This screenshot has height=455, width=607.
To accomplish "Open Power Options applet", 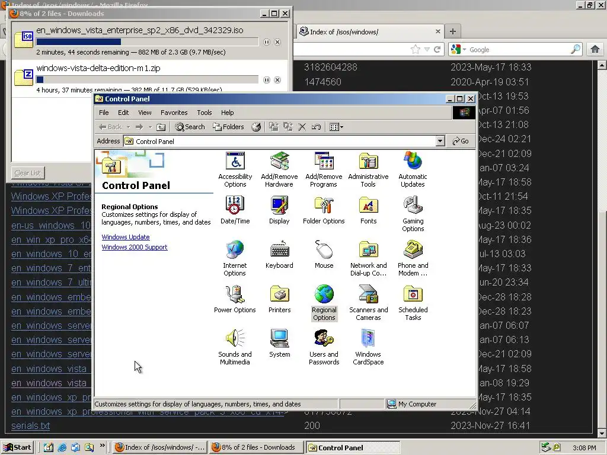I will coord(235,299).
